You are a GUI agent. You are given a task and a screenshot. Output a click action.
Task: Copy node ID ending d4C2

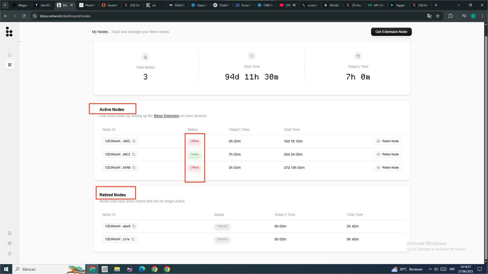click(134, 154)
